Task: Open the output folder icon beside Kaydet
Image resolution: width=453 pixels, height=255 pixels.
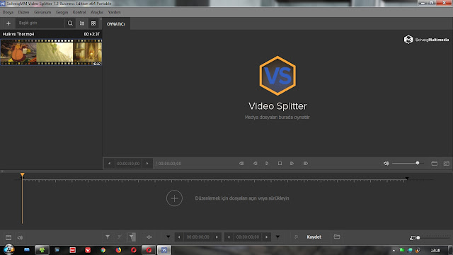Action: pyautogui.click(x=337, y=237)
